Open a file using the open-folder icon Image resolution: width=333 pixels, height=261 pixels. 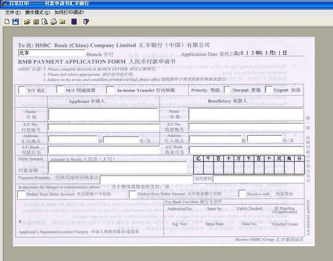click(27, 22)
